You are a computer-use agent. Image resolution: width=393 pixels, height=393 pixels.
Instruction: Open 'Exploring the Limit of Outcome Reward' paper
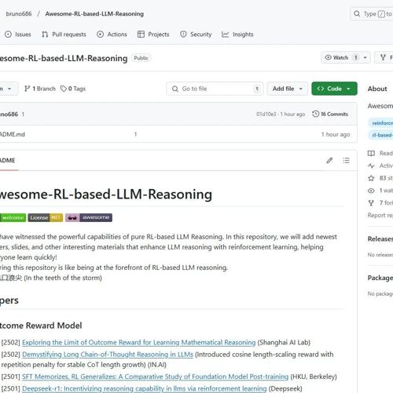tap(138, 342)
